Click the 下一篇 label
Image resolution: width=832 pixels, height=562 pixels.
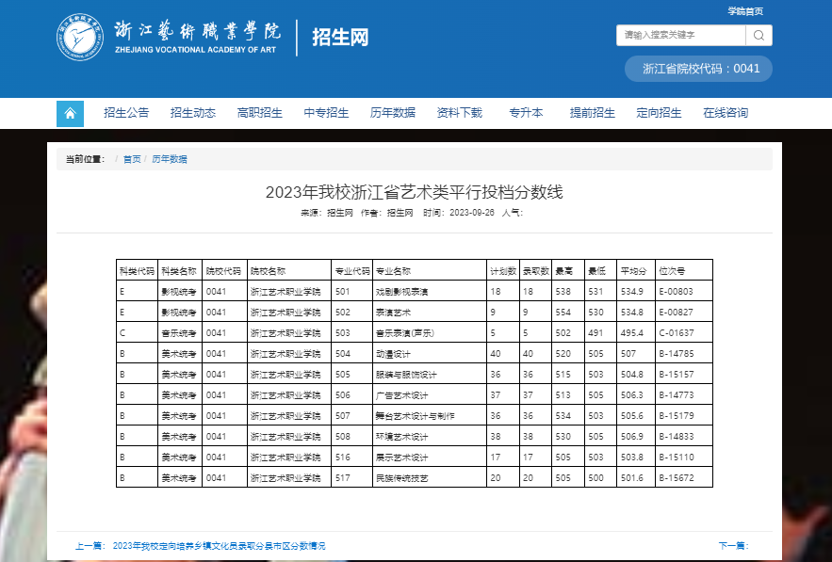[x=734, y=546]
